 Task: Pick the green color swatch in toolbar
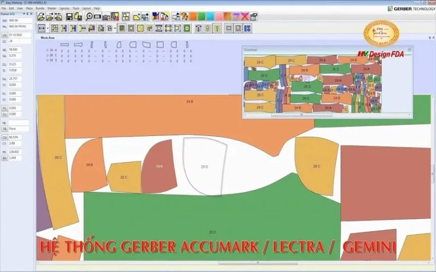tap(202, 16)
